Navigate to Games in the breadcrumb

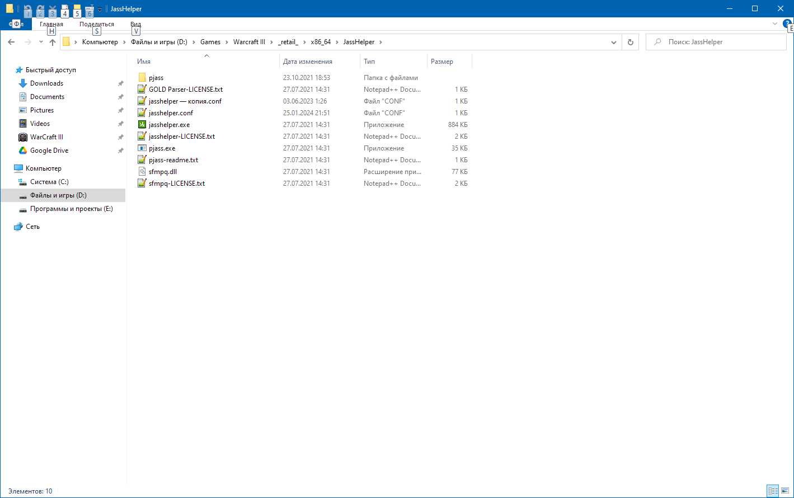[210, 42]
